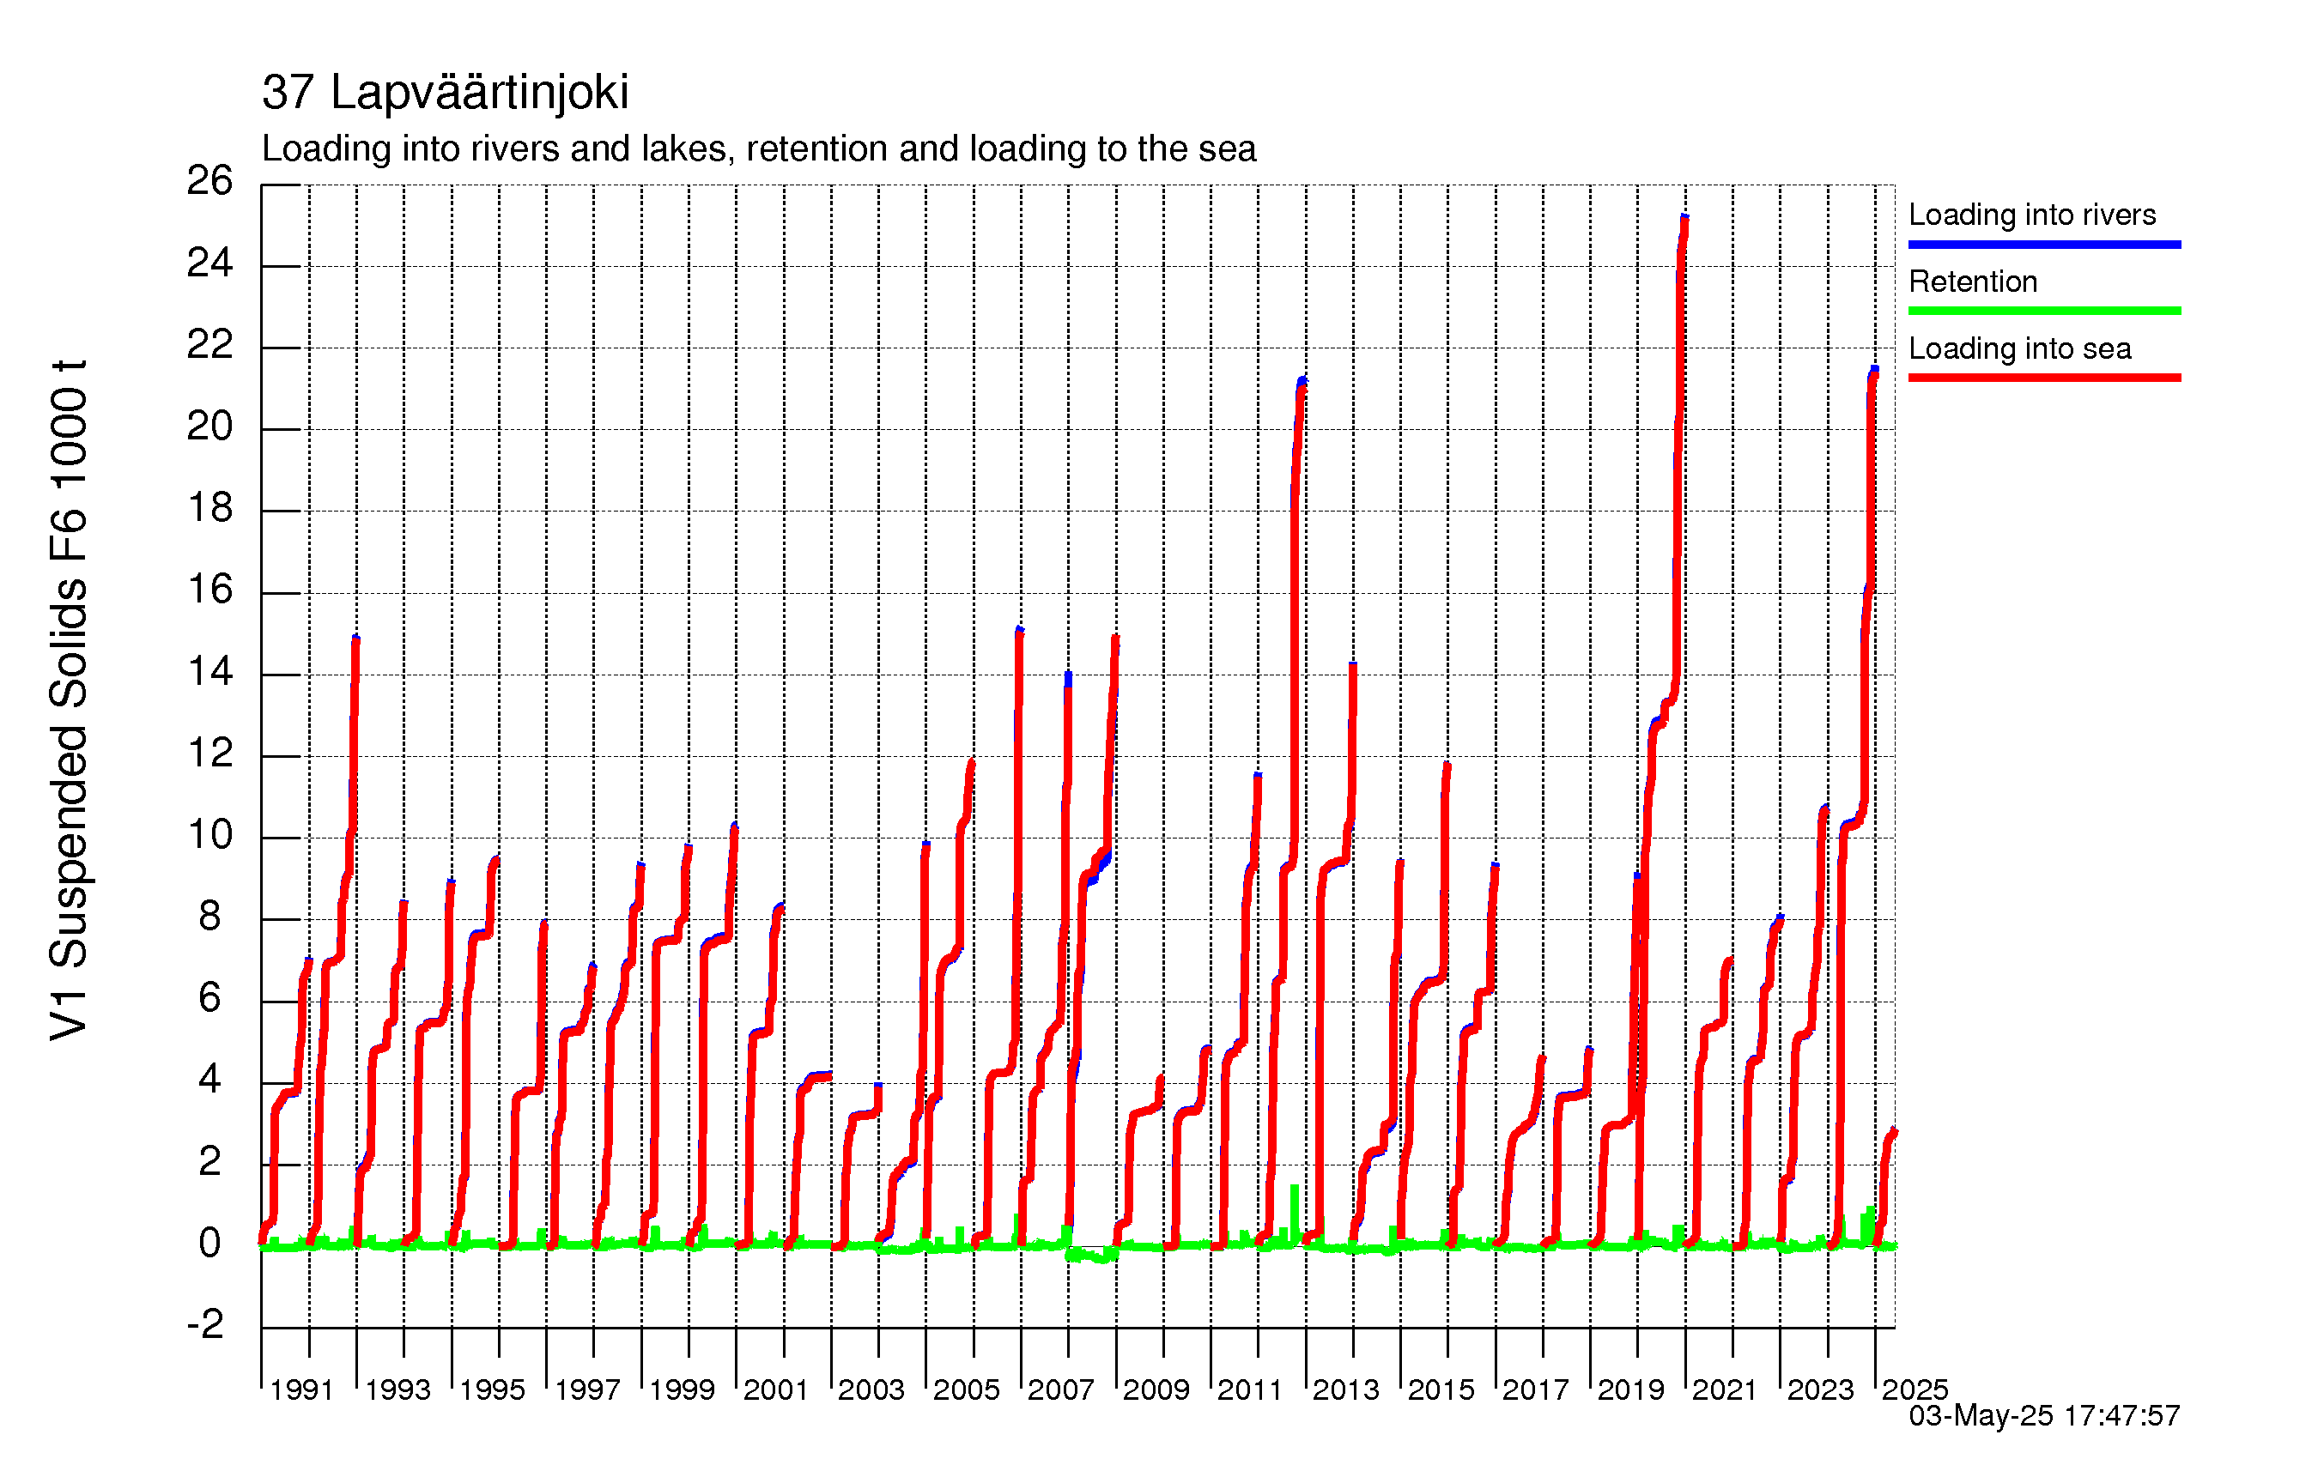Click the green Retention legend swatch

click(x=2043, y=311)
